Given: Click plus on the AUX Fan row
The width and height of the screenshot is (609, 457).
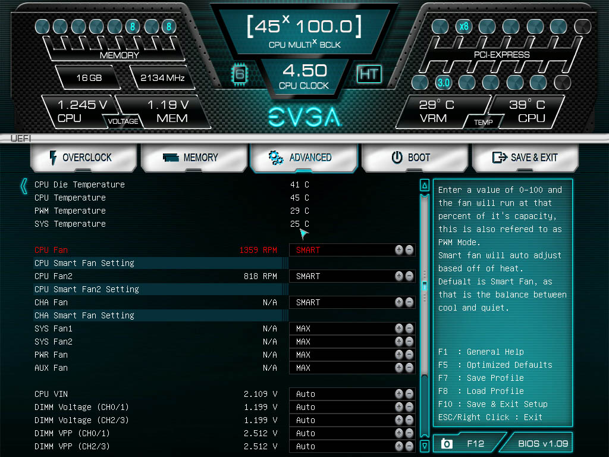Looking at the screenshot, I should tap(399, 367).
